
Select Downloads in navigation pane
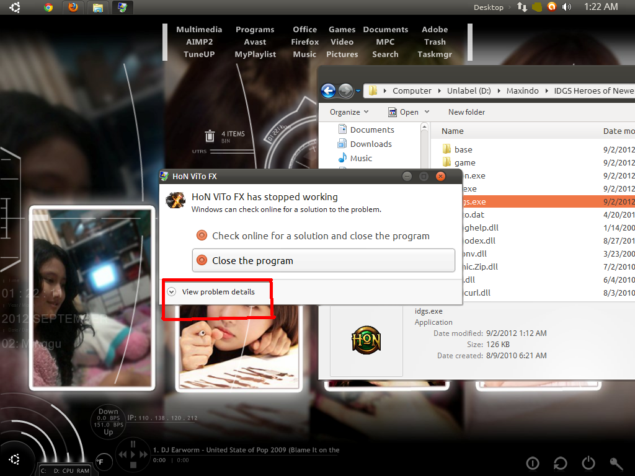[x=365, y=144]
